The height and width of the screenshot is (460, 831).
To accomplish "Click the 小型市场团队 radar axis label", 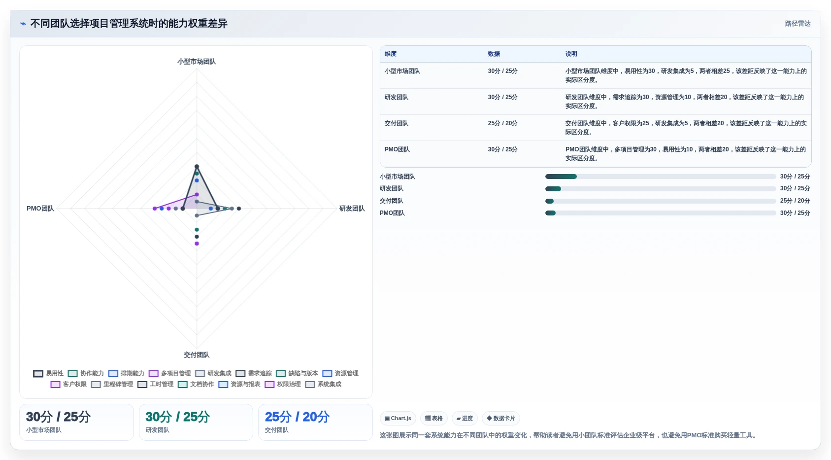I will pyautogui.click(x=197, y=62).
